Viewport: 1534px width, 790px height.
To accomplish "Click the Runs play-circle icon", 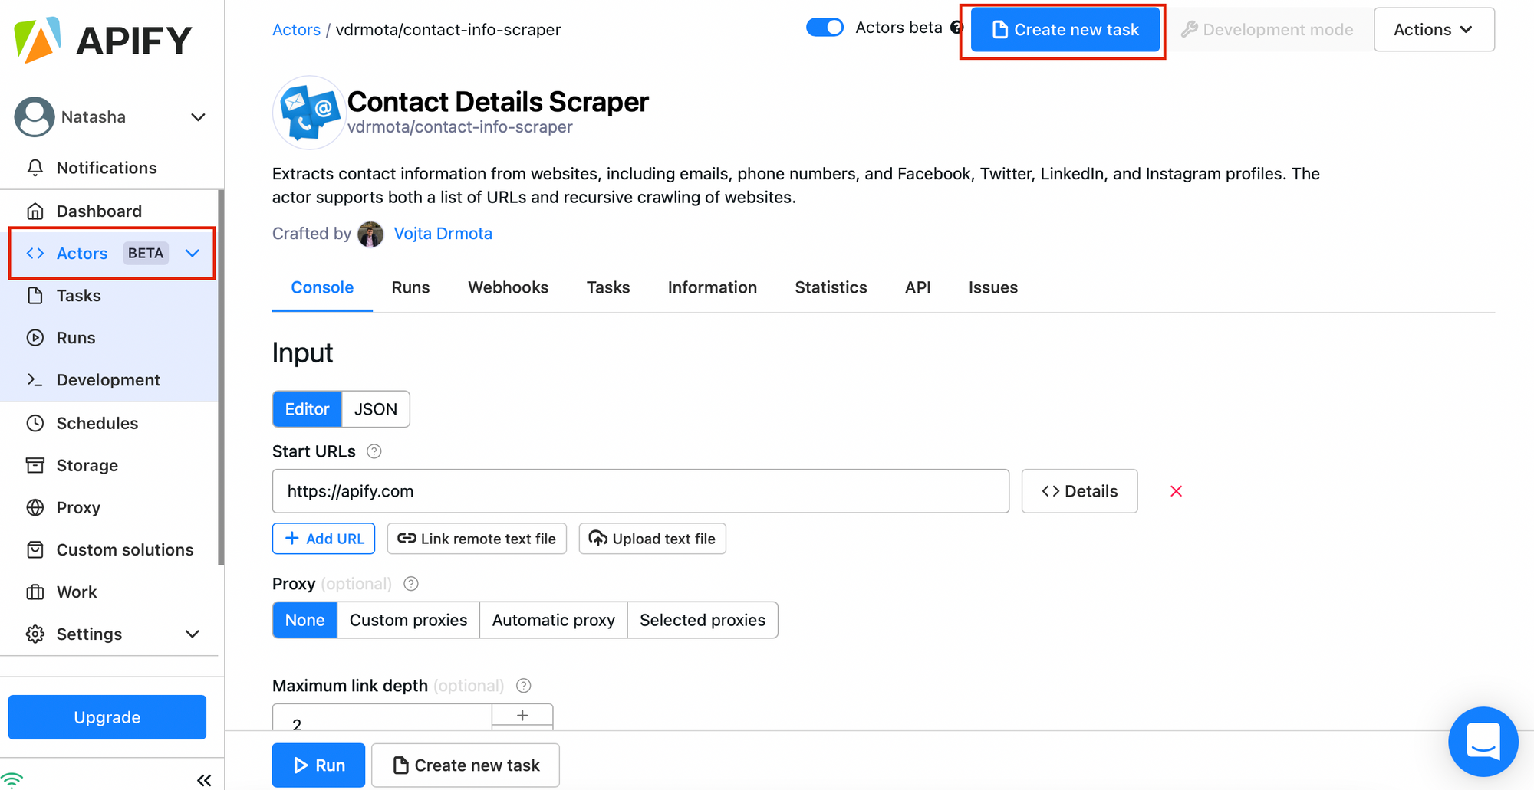I will [x=35, y=337].
